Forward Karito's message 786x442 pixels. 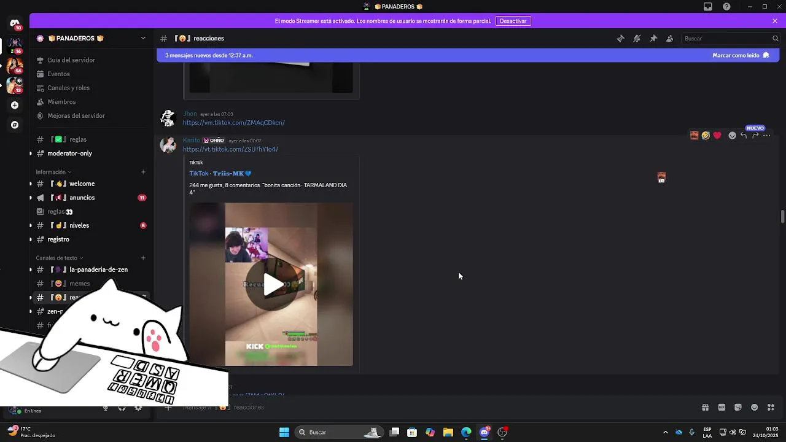(x=755, y=136)
